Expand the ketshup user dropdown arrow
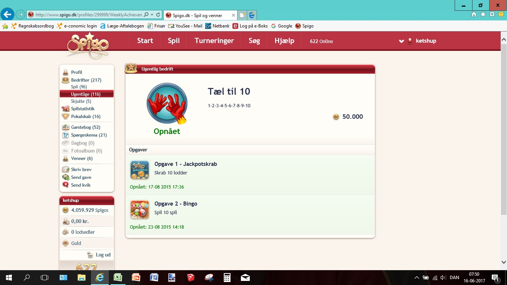The height and width of the screenshot is (285, 507). pos(401,41)
